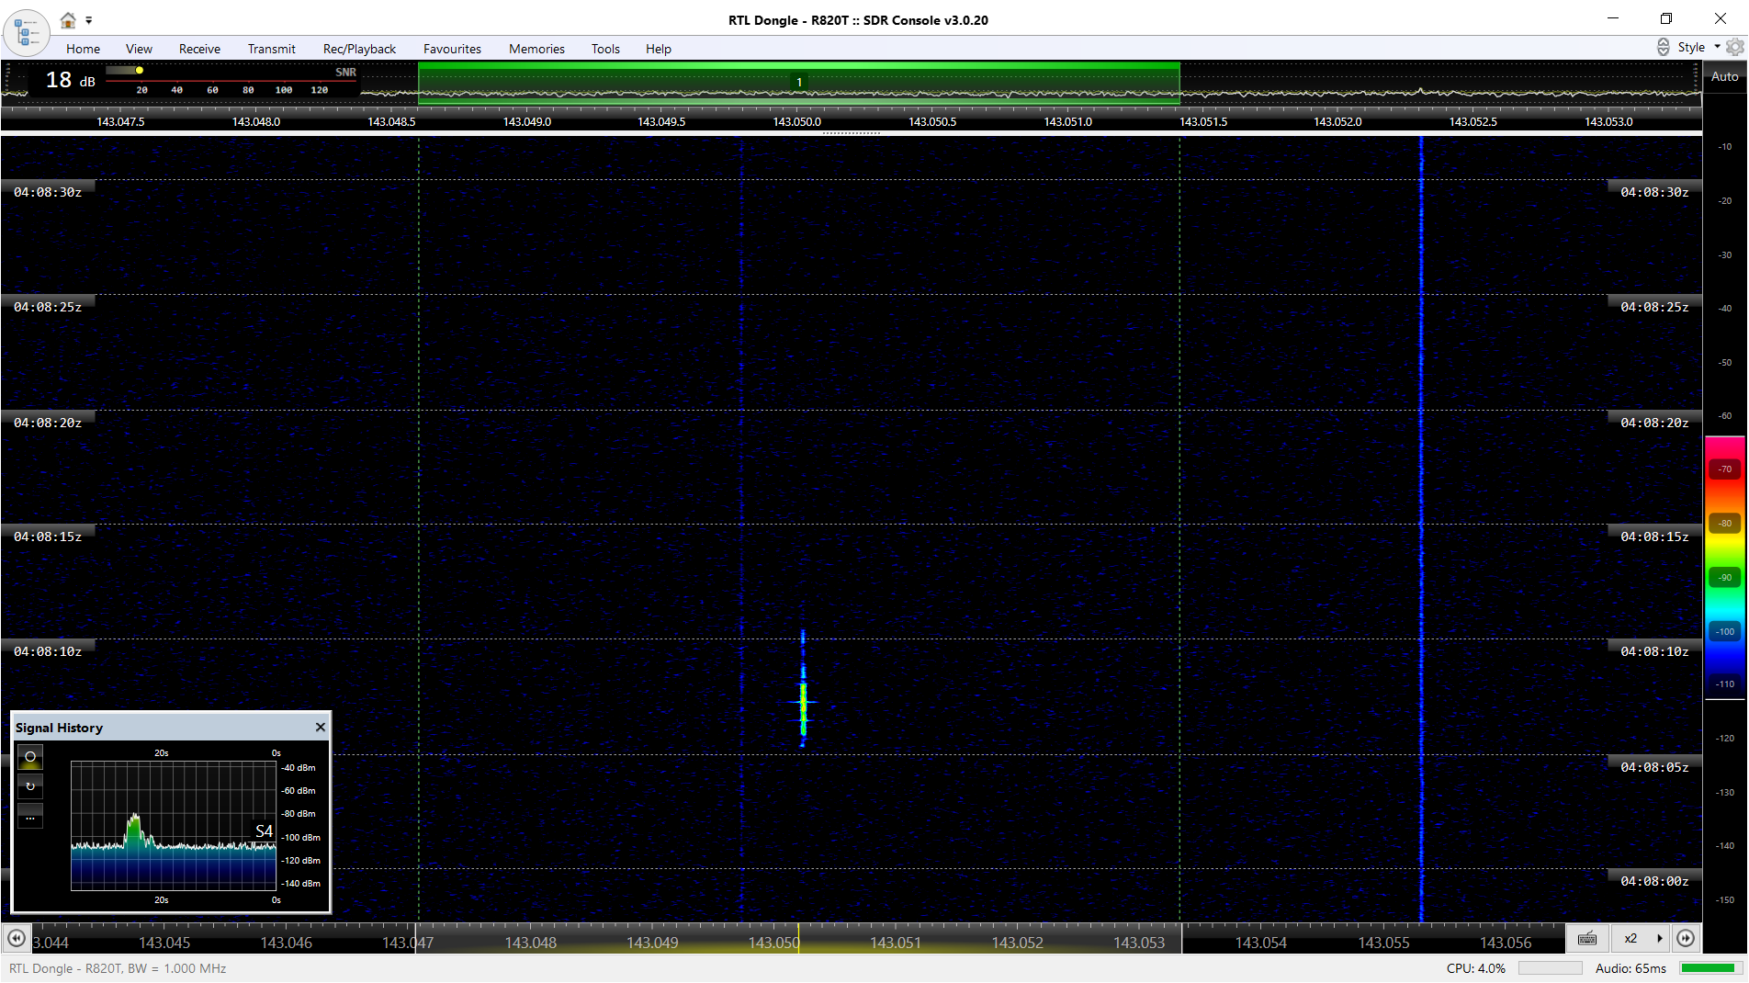This screenshot has height=983, width=1749.
Task: Click the SNR meter squelch knob
Action: click(x=139, y=70)
